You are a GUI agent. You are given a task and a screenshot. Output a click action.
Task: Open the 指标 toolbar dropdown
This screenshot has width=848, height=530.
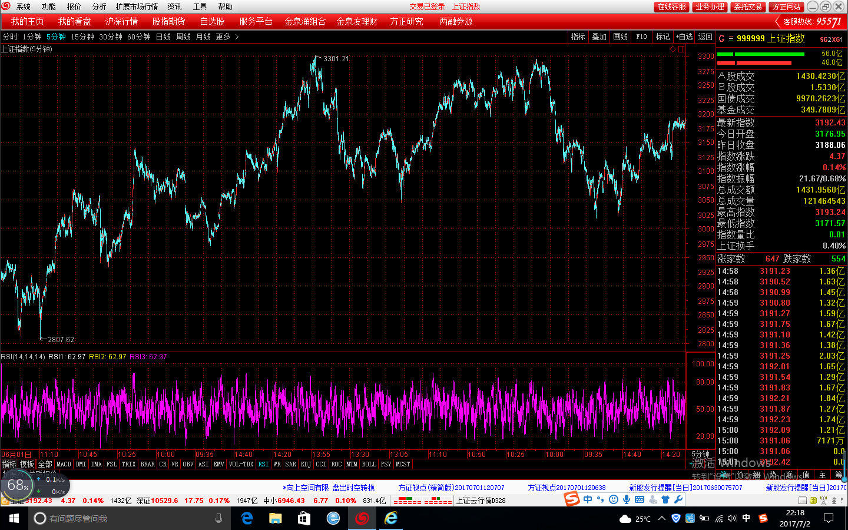(x=578, y=37)
